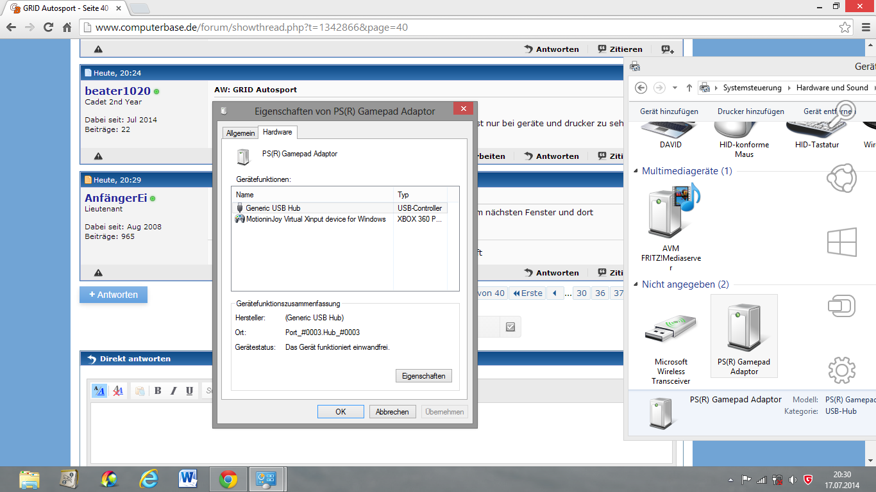Viewport: 876px width, 492px height.
Task: Bookmark page with the star icon
Action: coord(845,28)
